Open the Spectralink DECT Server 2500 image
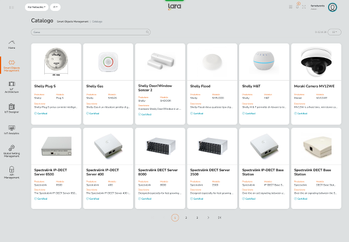The height and width of the screenshot is (242, 349). (x=212, y=146)
